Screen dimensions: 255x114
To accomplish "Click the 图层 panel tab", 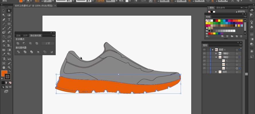I will 205,45.
